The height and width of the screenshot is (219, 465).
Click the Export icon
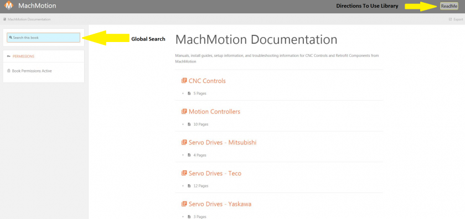coord(450,19)
